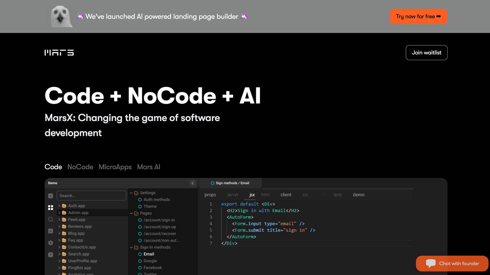Viewport: 490px width, 275px height.
Task: Switch to the NoCode tab
Action: 80,167
